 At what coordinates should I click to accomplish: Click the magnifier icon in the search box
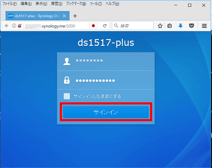click(116, 25)
